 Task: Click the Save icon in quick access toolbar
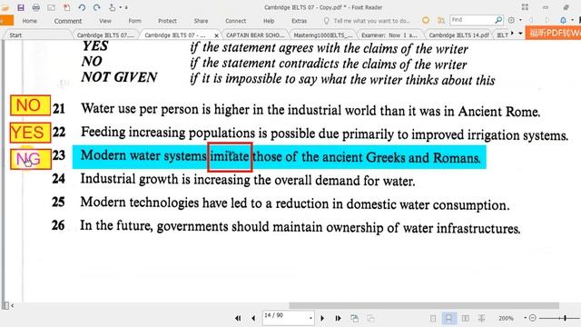pos(21,7)
